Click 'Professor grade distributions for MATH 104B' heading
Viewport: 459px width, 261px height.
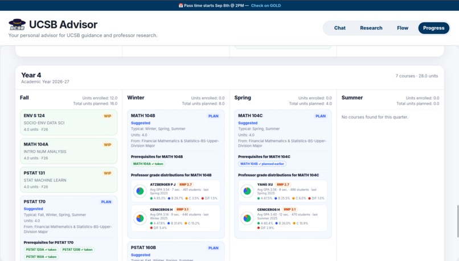(171, 175)
